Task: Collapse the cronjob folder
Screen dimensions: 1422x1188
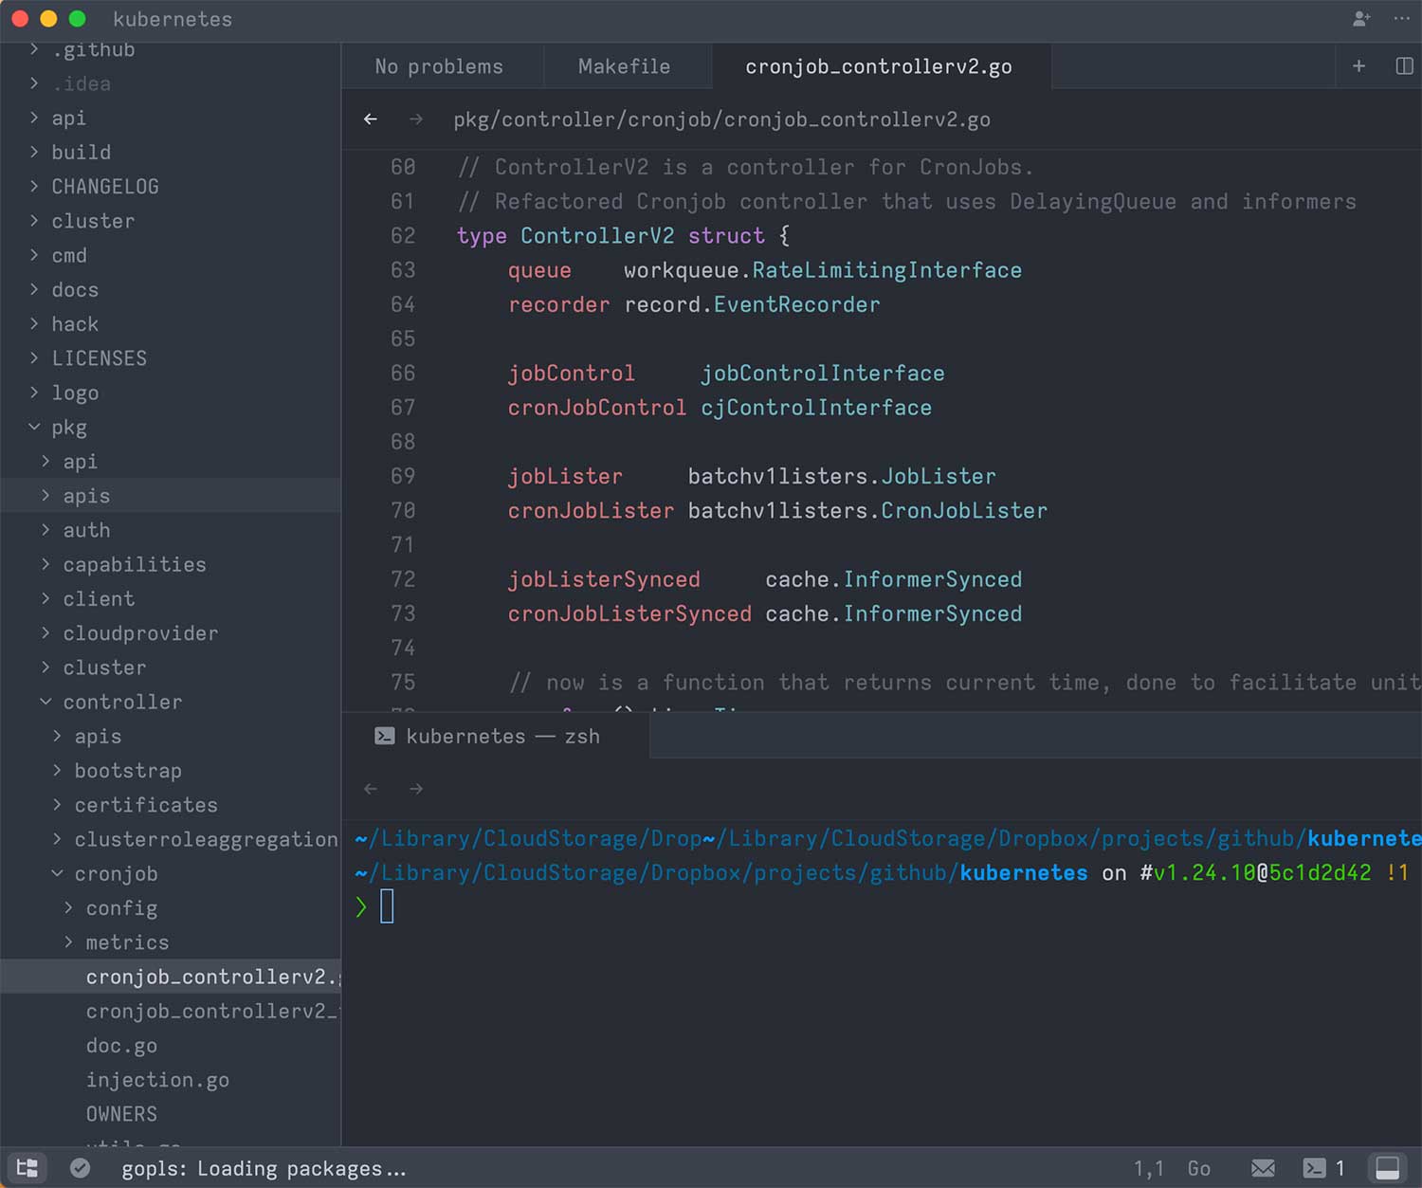Action: [x=171, y=873]
